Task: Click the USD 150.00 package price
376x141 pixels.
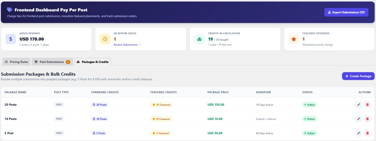Action: (216, 105)
